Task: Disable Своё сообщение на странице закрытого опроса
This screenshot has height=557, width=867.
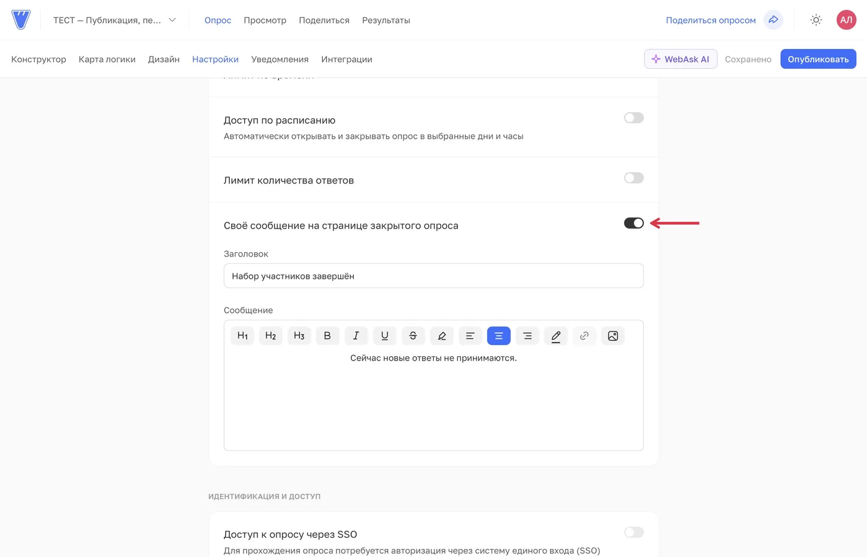Action: click(634, 223)
